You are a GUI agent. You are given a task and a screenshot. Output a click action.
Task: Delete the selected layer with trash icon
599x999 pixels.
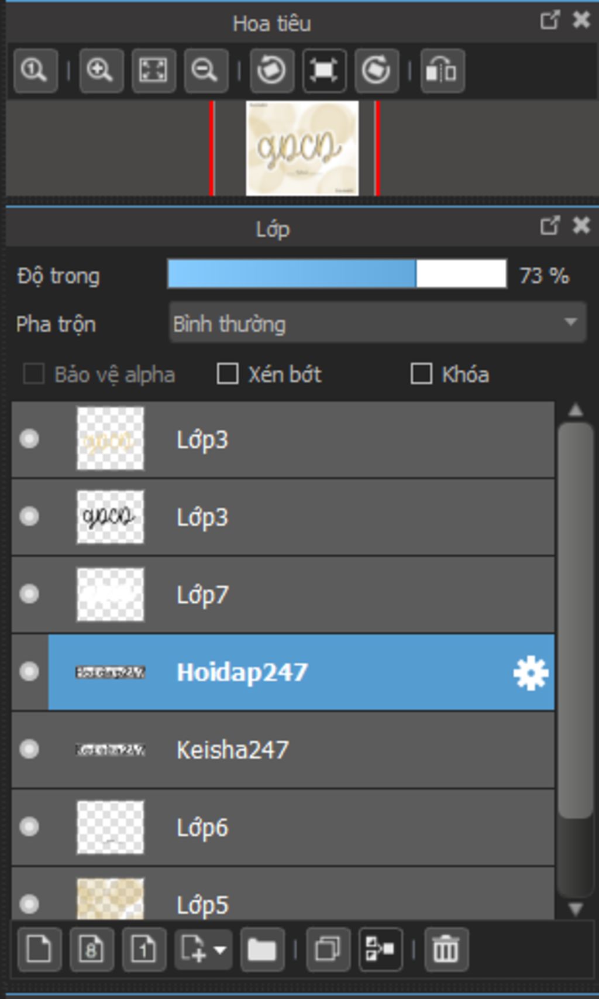pyautogui.click(x=446, y=949)
